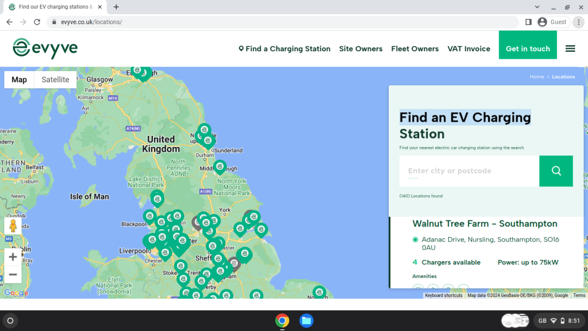
Task: Close the evyve browser tab
Action: click(x=100, y=6)
